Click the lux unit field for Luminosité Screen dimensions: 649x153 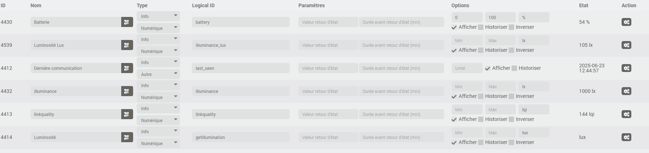click(x=534, y=132)
